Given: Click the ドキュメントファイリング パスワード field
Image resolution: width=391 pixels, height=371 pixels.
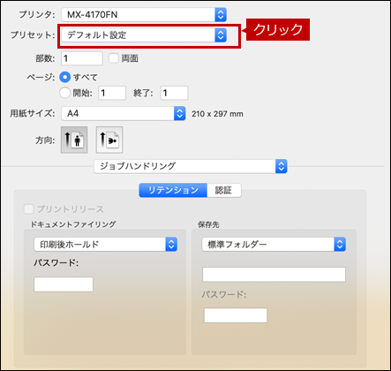Looking at the screenshot, I should (x=64, y=284).
